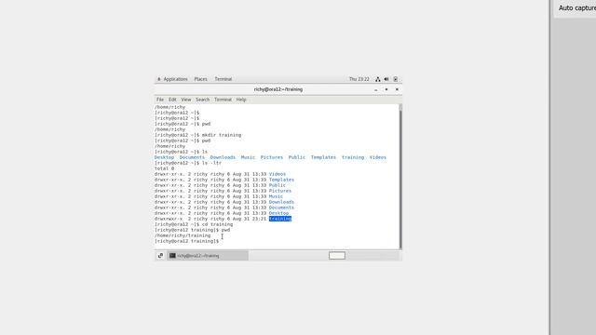Screen dimensions: 596x335
Task: Maximize the terminal window
Action: pyautogui.click(x=386, y=89)
